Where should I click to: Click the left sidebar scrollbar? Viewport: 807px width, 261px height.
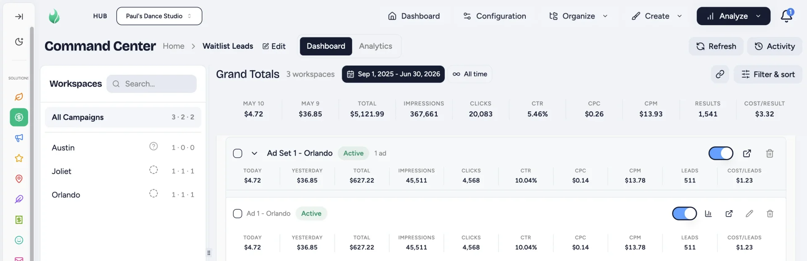tap(32, 143)
